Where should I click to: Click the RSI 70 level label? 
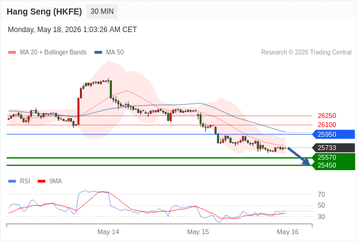point(321,194)
